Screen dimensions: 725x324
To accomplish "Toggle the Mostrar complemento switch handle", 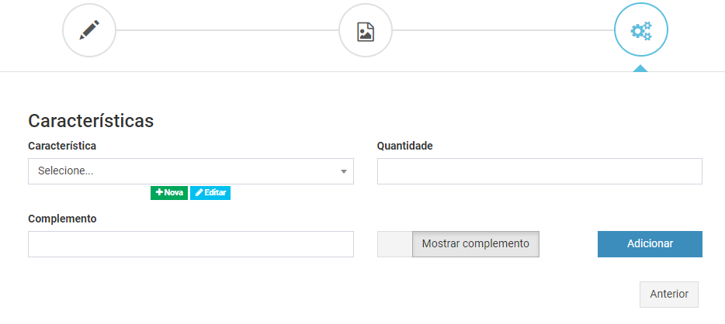I will pyautogui.click(x=394, y=243).
